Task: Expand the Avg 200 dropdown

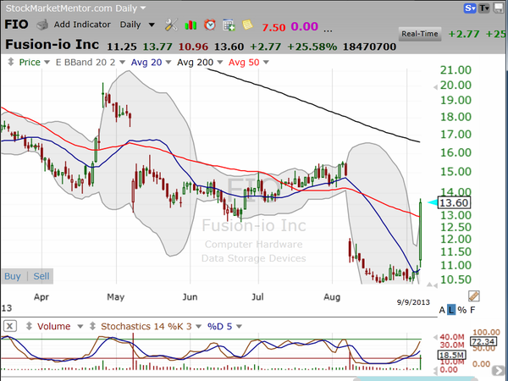Action: click(220, 62)
